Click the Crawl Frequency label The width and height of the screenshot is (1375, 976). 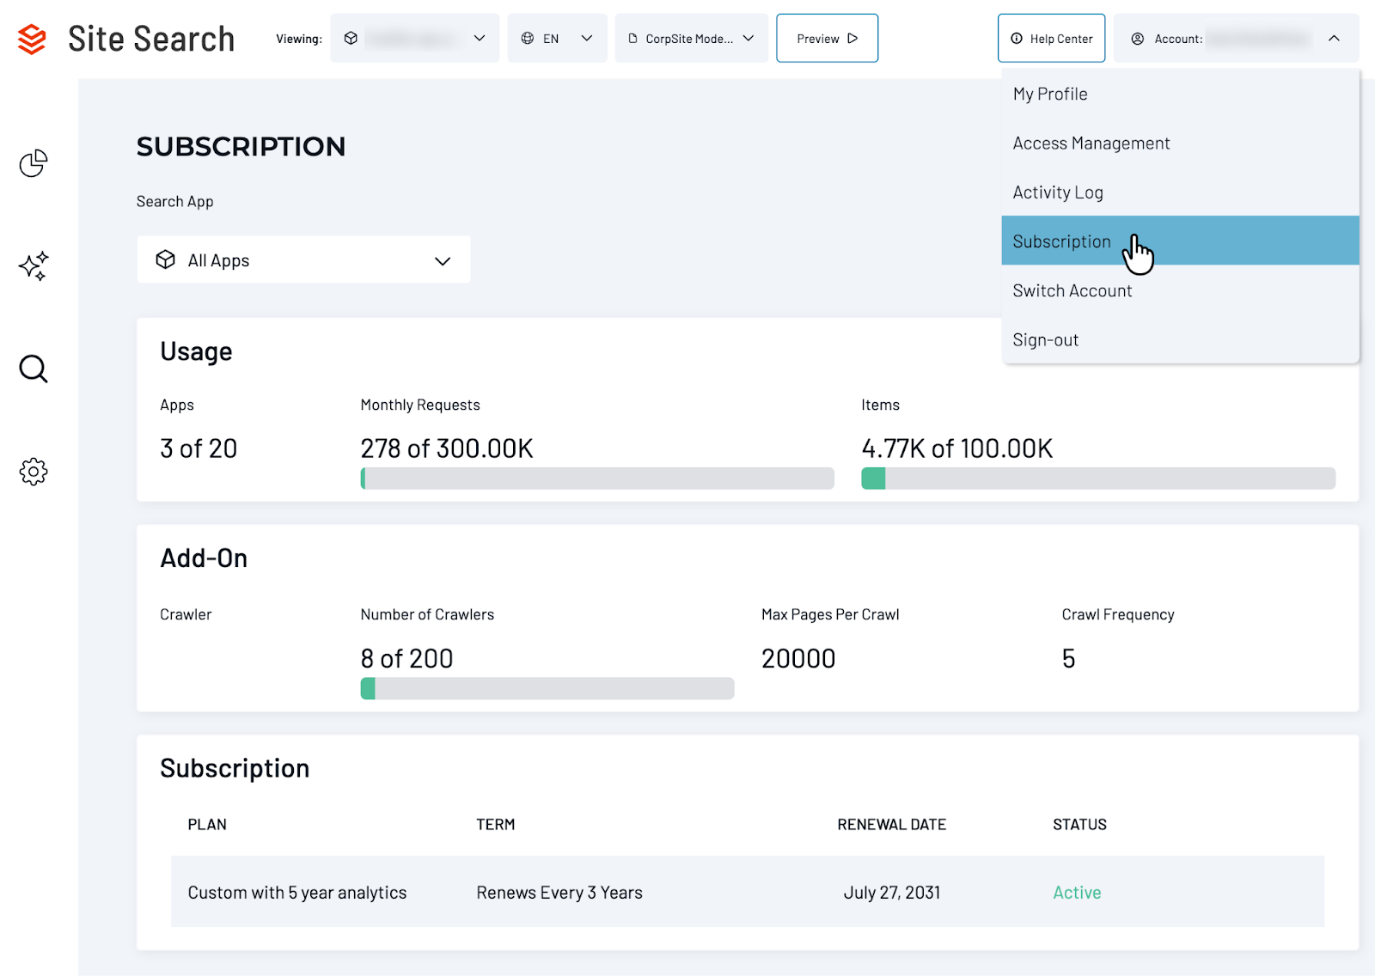click(1118, 614)
